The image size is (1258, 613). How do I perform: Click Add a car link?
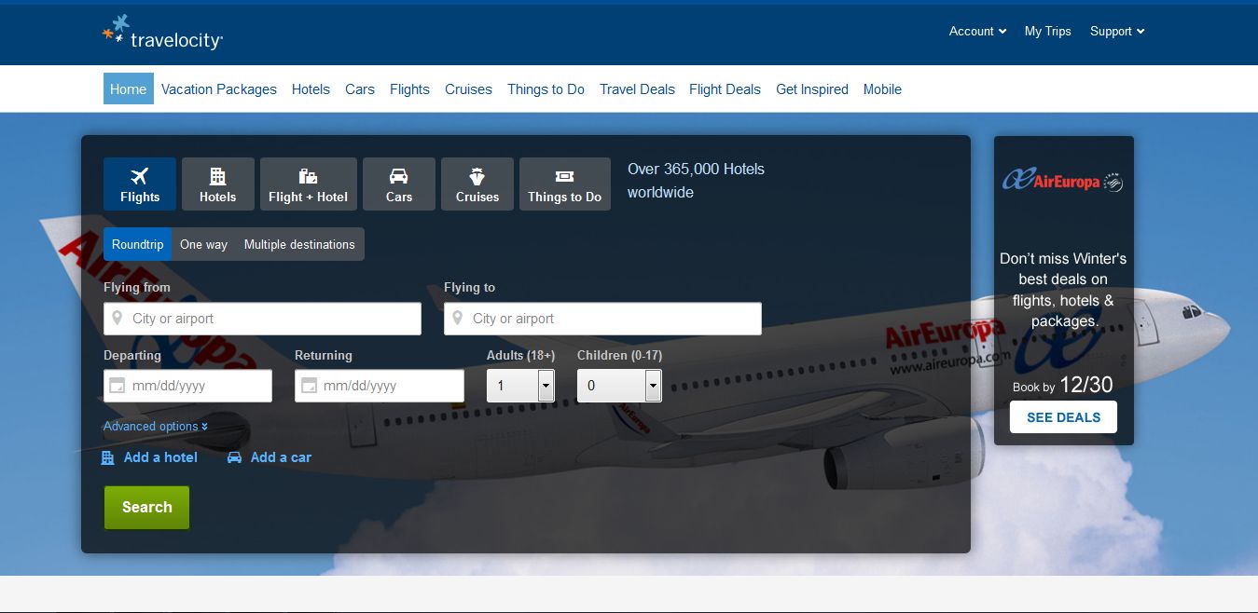(270, 457)
